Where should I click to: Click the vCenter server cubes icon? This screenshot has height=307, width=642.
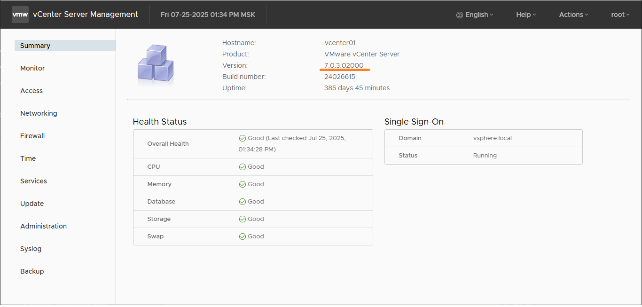pos(156,64)
